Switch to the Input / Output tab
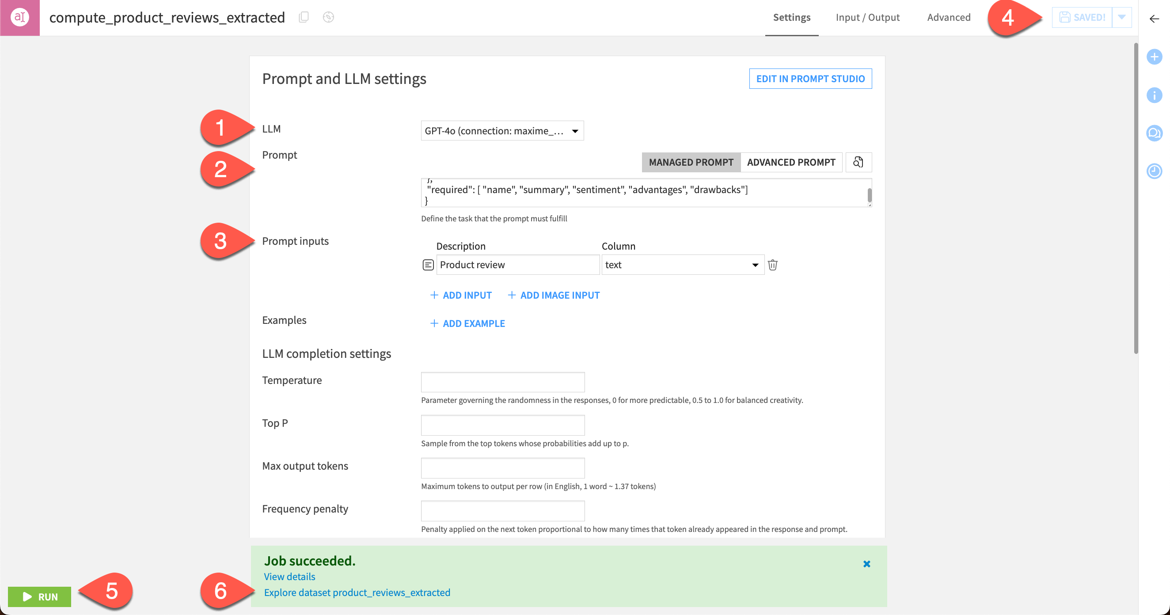Image resolution: width=1170 pixels, height=615 pixels. 867,17
